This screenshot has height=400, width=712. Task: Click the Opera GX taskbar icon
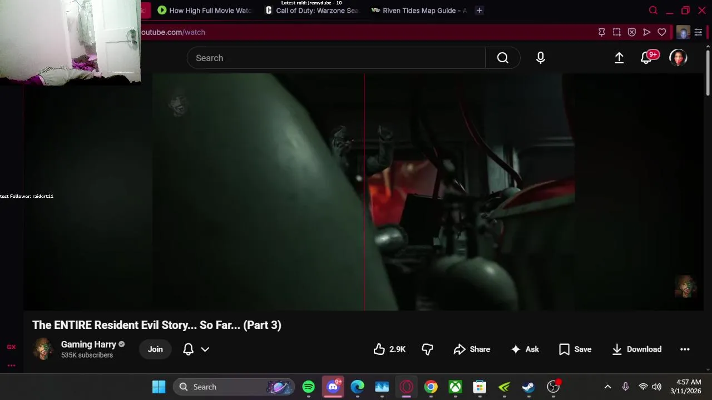(406, 387)
